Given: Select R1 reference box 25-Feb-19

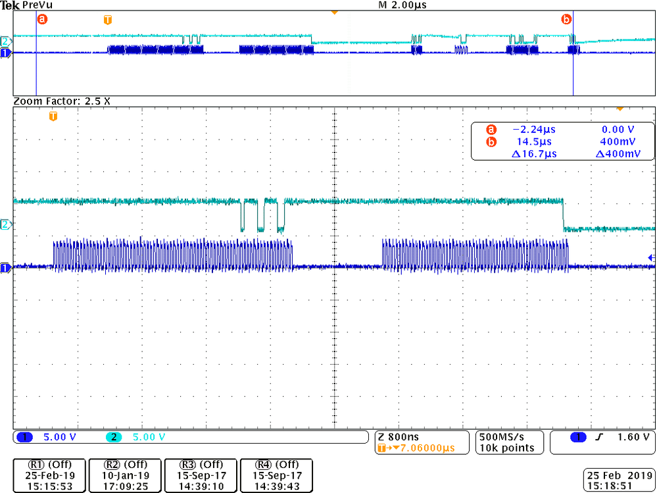Looking at the screenshot, I should coord(49,475).
